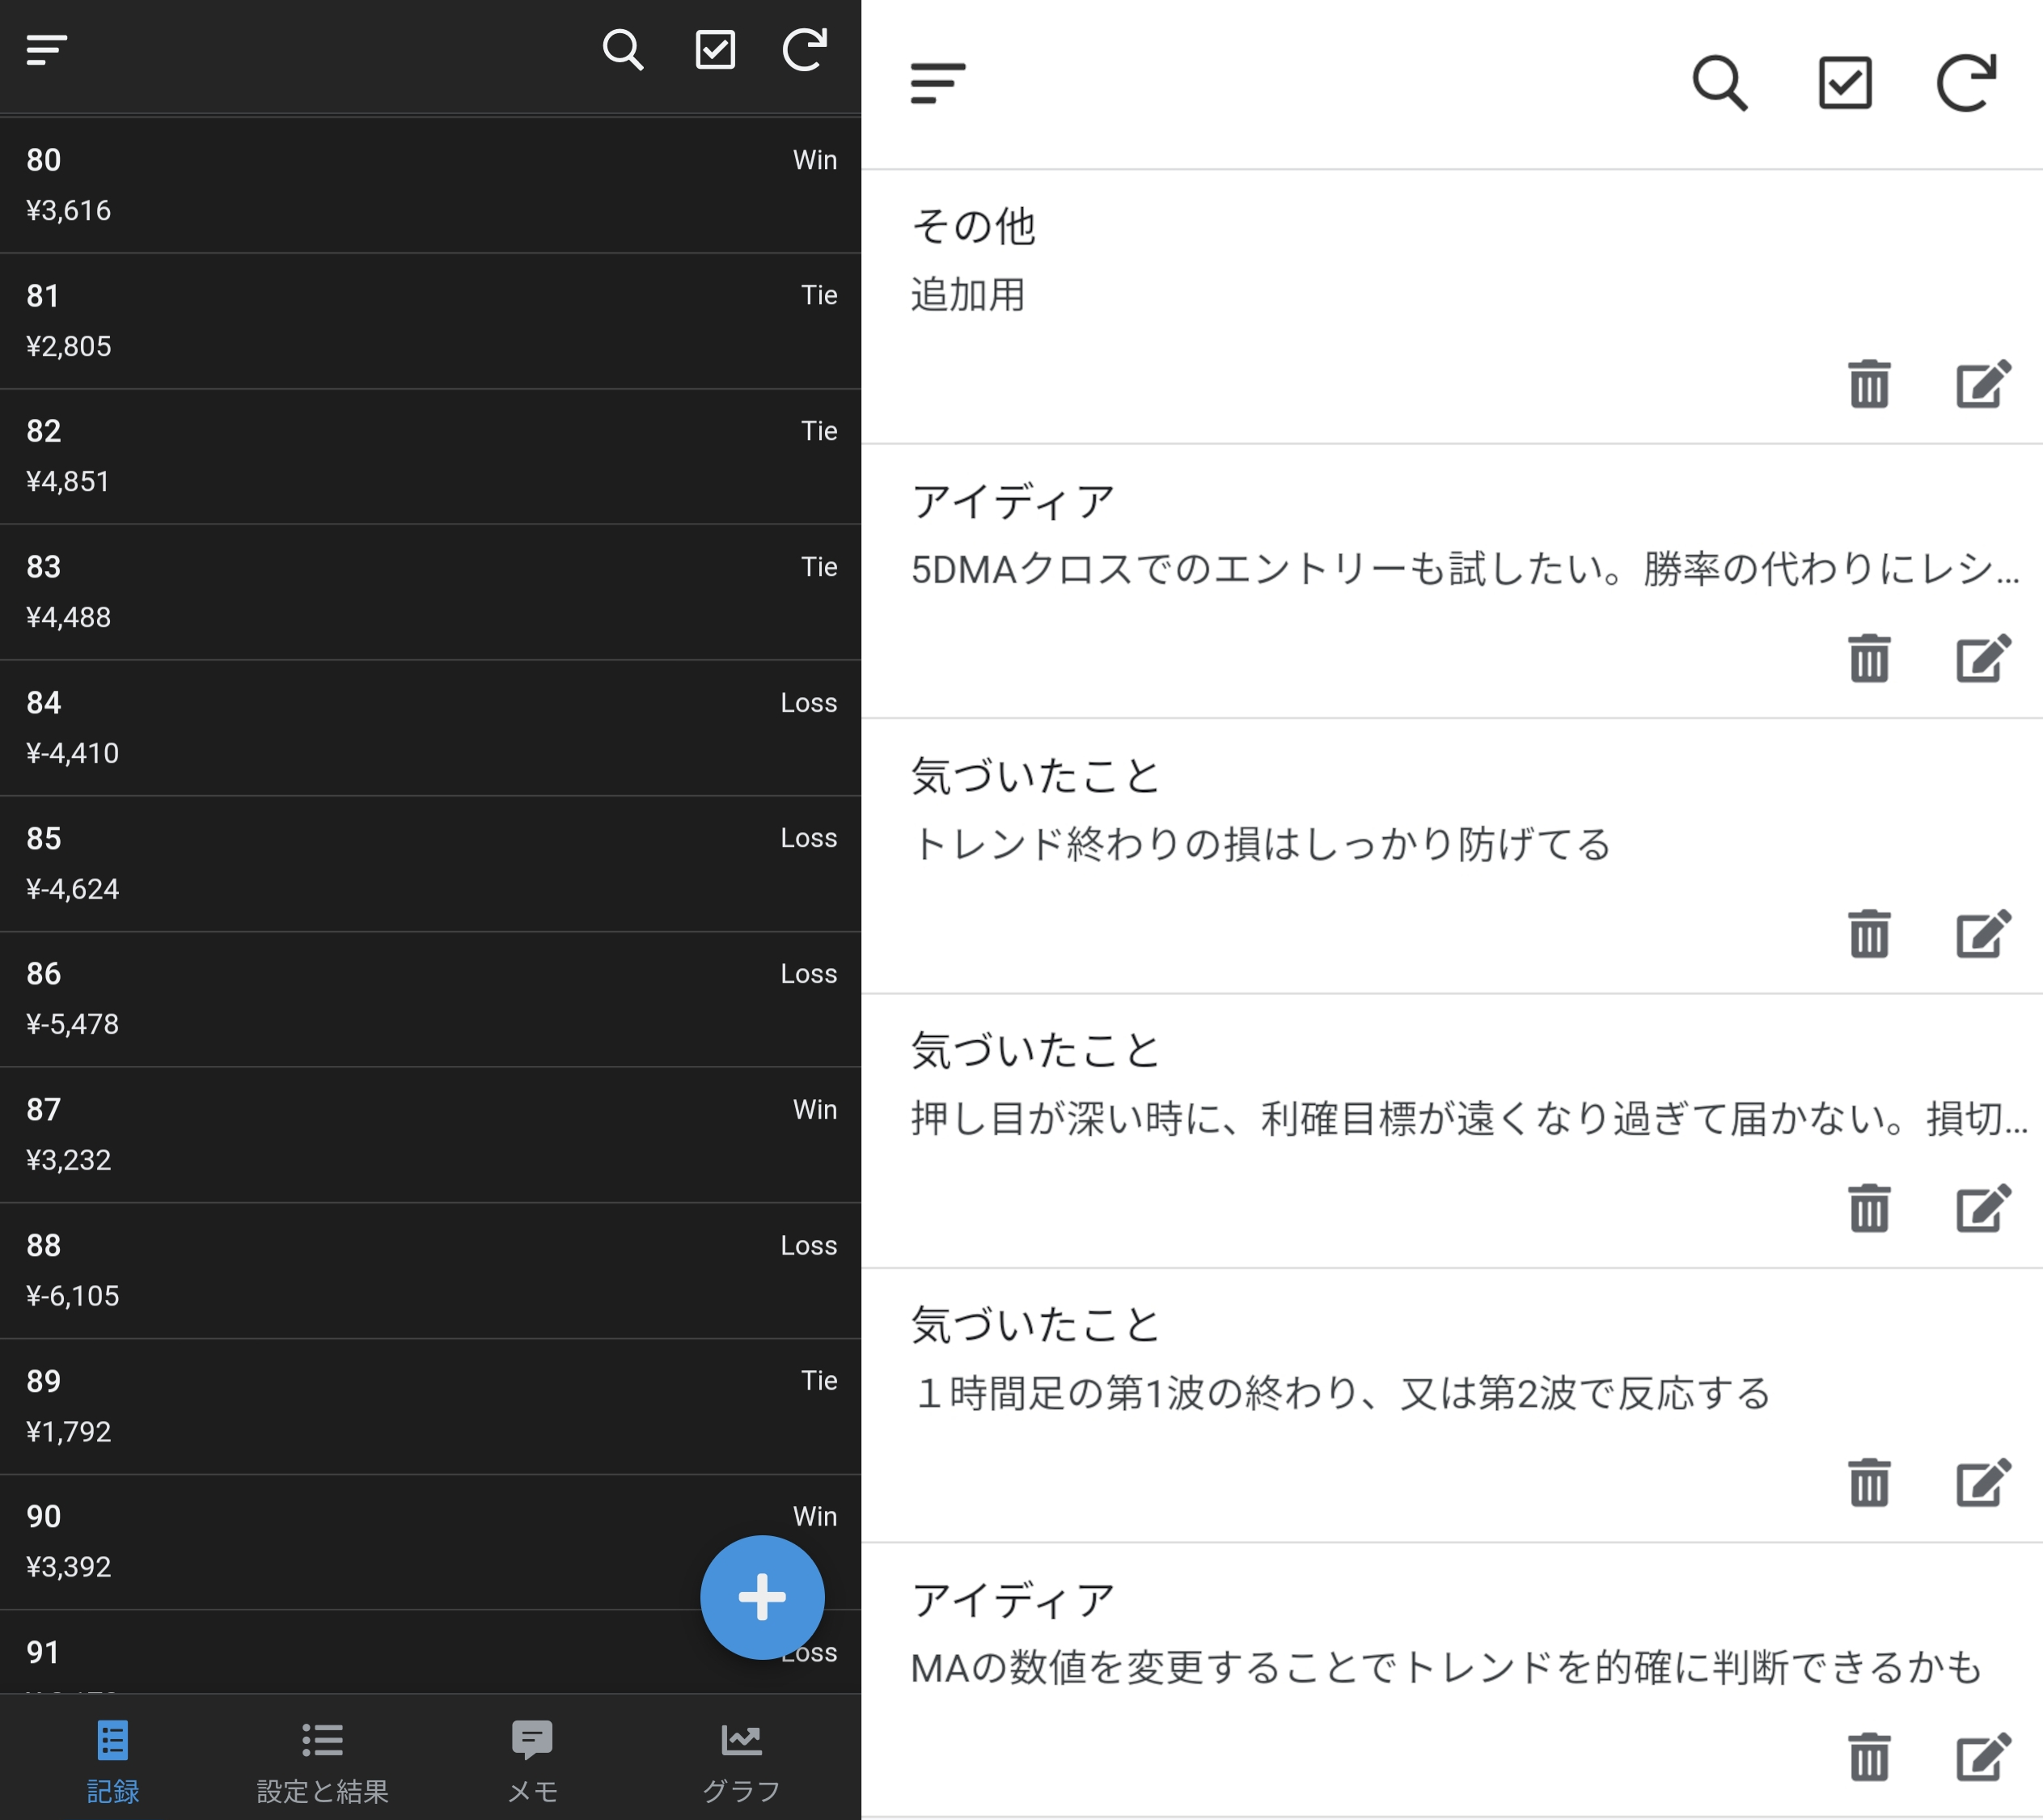Open the sort menu in dark panel
The width and height of the screenshot is (2043, 1820).
(47, 49)
